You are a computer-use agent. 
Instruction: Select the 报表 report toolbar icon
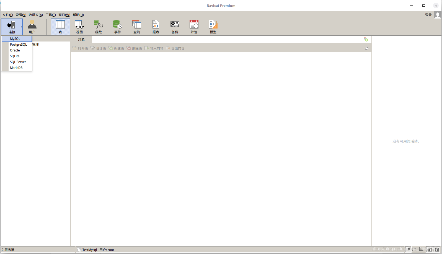coord(156,27)
